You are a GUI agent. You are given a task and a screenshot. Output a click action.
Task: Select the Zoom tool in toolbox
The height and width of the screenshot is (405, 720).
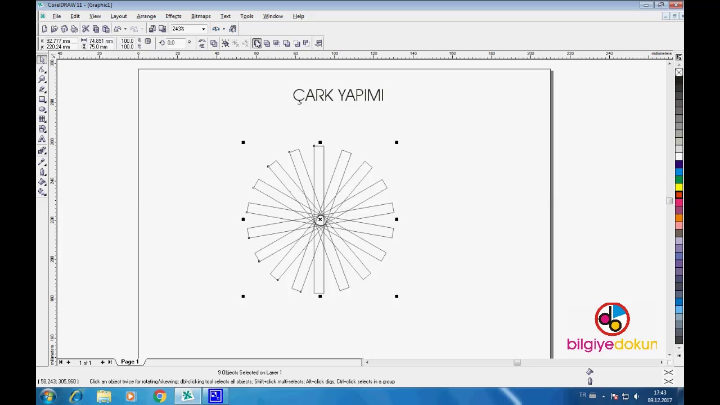42,79
